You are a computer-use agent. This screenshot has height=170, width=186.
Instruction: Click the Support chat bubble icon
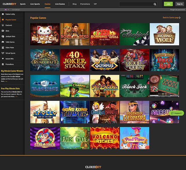coord(172,113)
